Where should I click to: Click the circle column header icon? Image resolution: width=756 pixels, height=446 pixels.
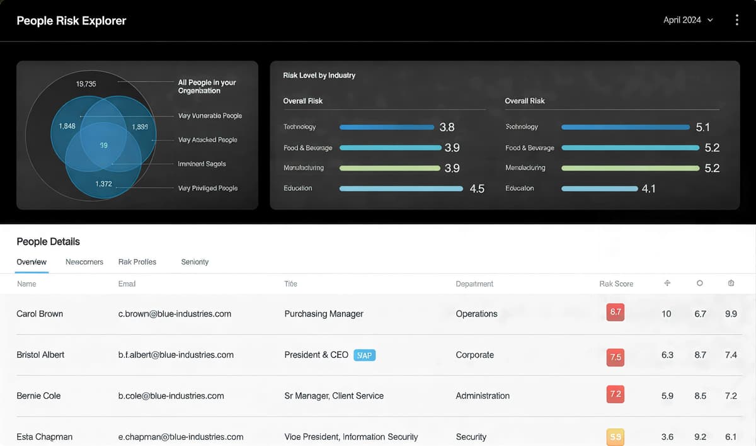coord(699,283)
